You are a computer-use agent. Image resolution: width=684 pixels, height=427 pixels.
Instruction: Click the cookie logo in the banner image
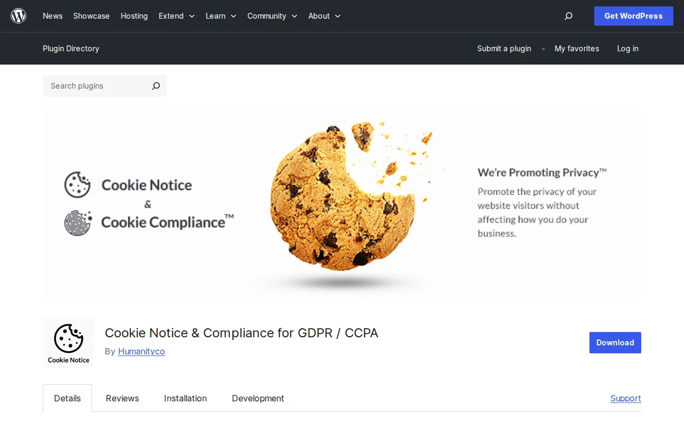(77, 185)
